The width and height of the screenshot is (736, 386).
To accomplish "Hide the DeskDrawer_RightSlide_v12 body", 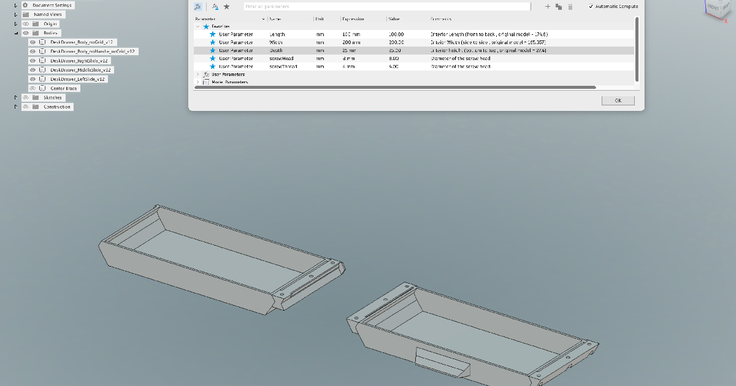I will click(33, 61).
